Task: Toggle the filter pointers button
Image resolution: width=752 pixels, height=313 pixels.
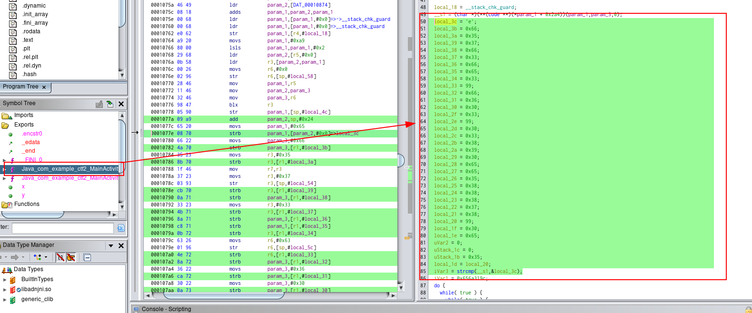Action: (x=71, y=257)
